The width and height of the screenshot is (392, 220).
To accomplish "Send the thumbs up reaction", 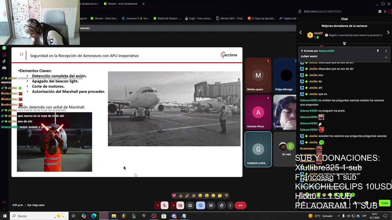I will click(x=181, y=196).
